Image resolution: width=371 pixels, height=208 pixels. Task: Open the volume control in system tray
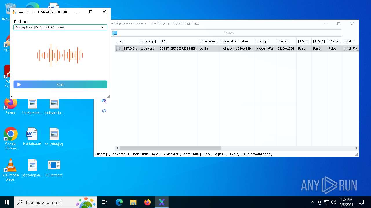click(334, 202)
